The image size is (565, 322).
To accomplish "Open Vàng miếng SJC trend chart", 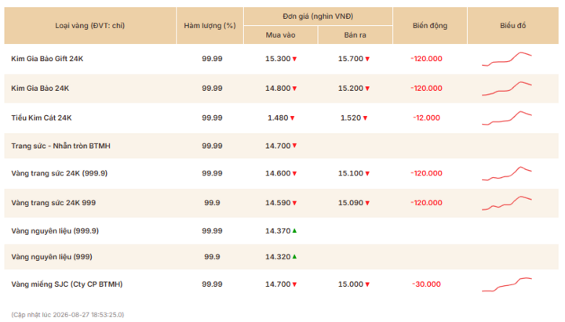I will point(507,284).
